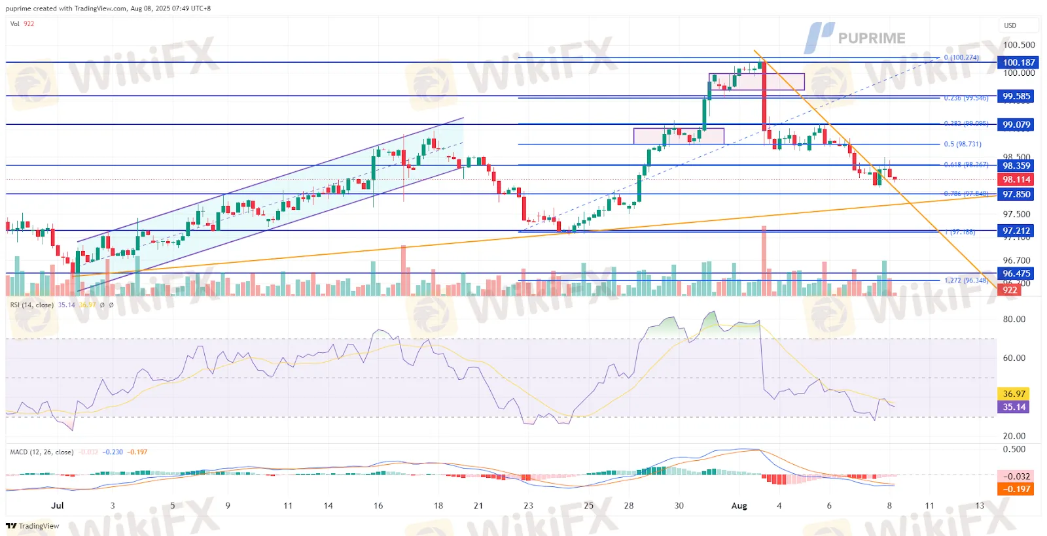Click the 28 date label on time axis

[x=628, y=505]
